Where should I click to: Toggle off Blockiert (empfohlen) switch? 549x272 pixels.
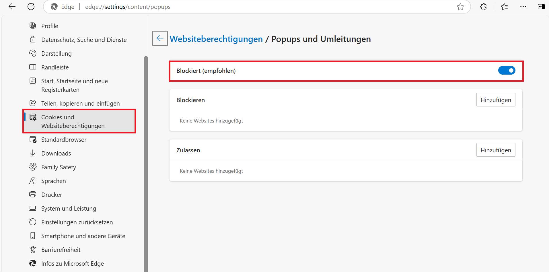tap(507, 70)
